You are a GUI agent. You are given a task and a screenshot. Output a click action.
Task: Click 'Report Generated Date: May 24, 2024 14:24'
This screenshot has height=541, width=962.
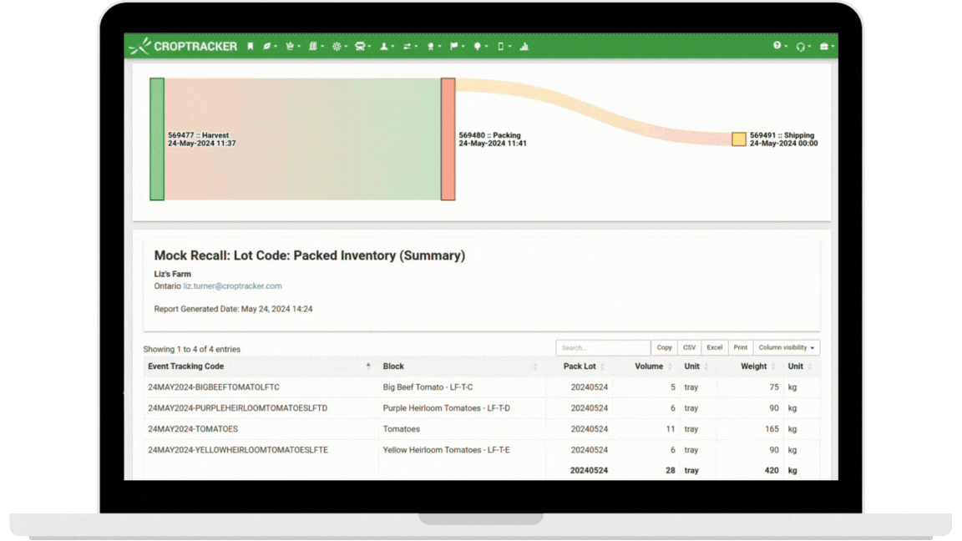point(233,309)
